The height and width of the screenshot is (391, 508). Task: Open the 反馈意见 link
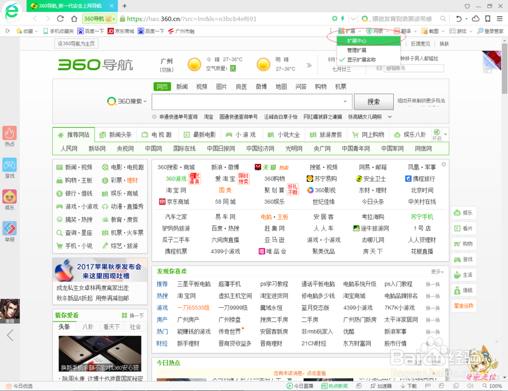(420, 44)
